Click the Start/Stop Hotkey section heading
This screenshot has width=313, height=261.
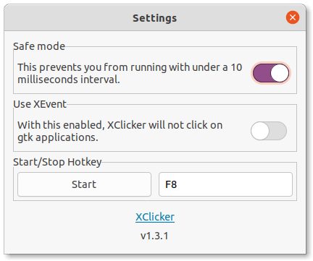pyautogui.click(x=57, y=162)
